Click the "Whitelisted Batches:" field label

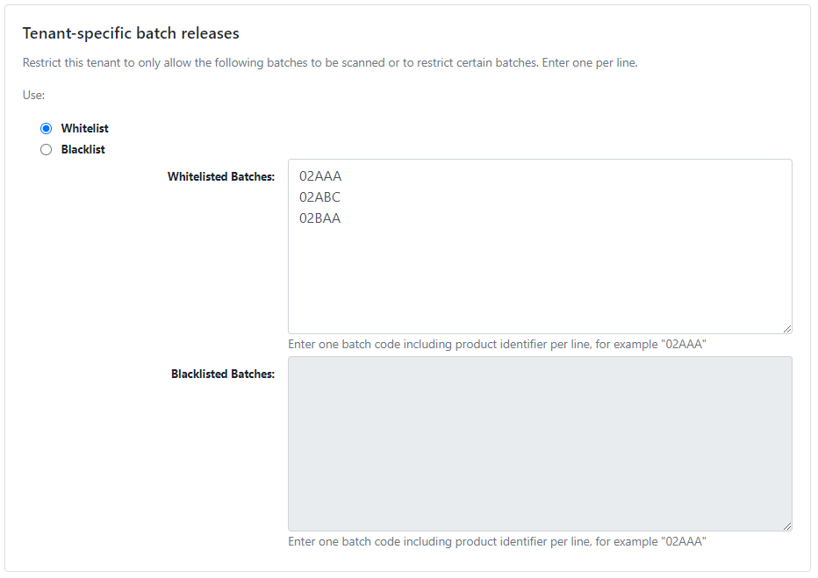point(221,177)
